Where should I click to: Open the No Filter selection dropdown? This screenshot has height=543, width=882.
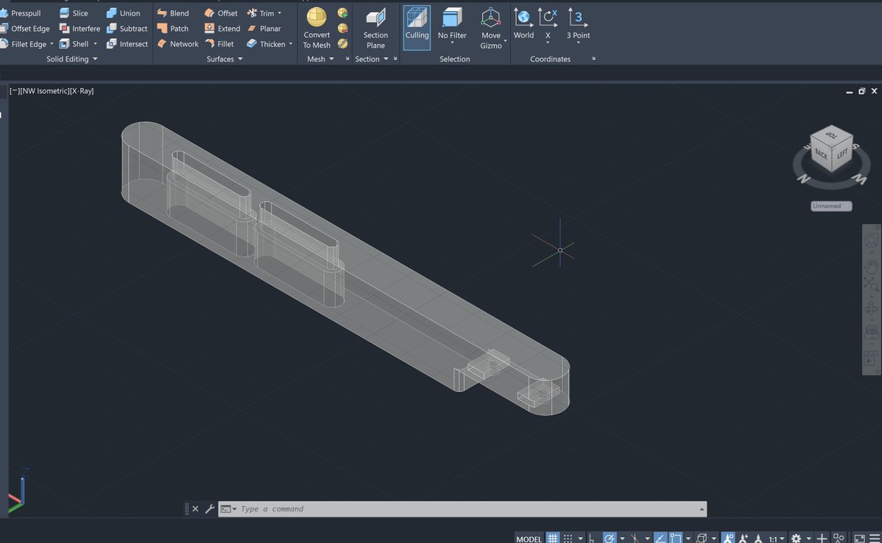click(x=452, y=43)
